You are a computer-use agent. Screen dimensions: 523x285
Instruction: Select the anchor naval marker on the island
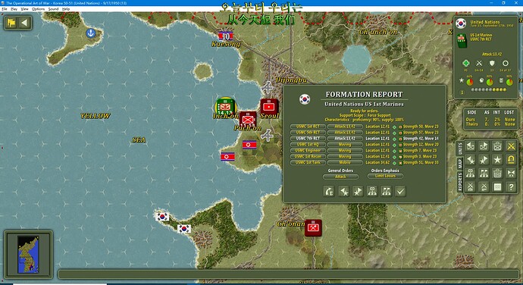(90, 33)
